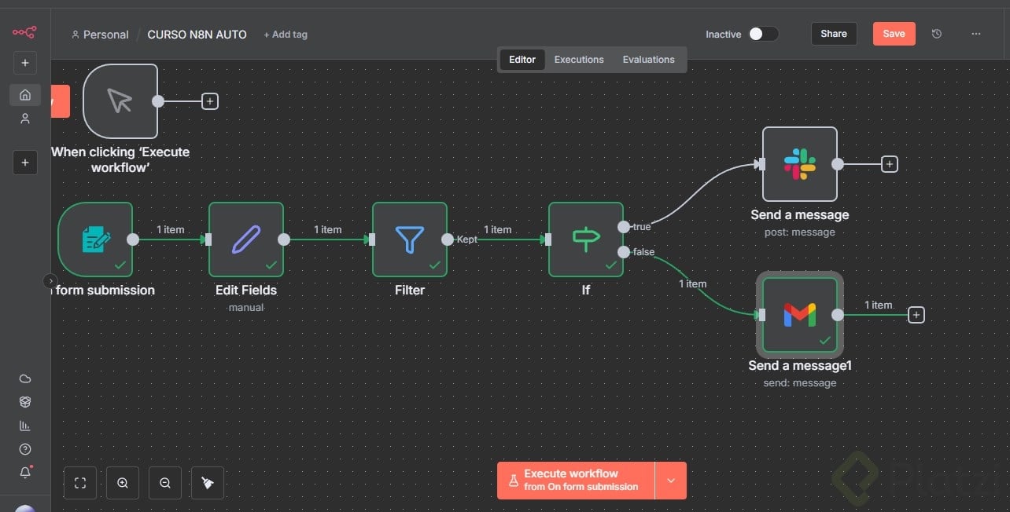Click the 'post: message' subtitle text

tap(800, 232)
